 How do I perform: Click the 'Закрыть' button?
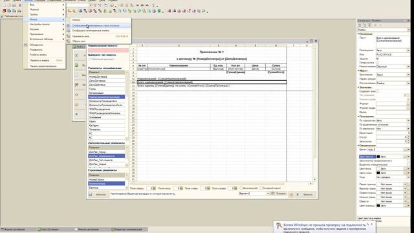pyautogui.click(x=305, y=194)
